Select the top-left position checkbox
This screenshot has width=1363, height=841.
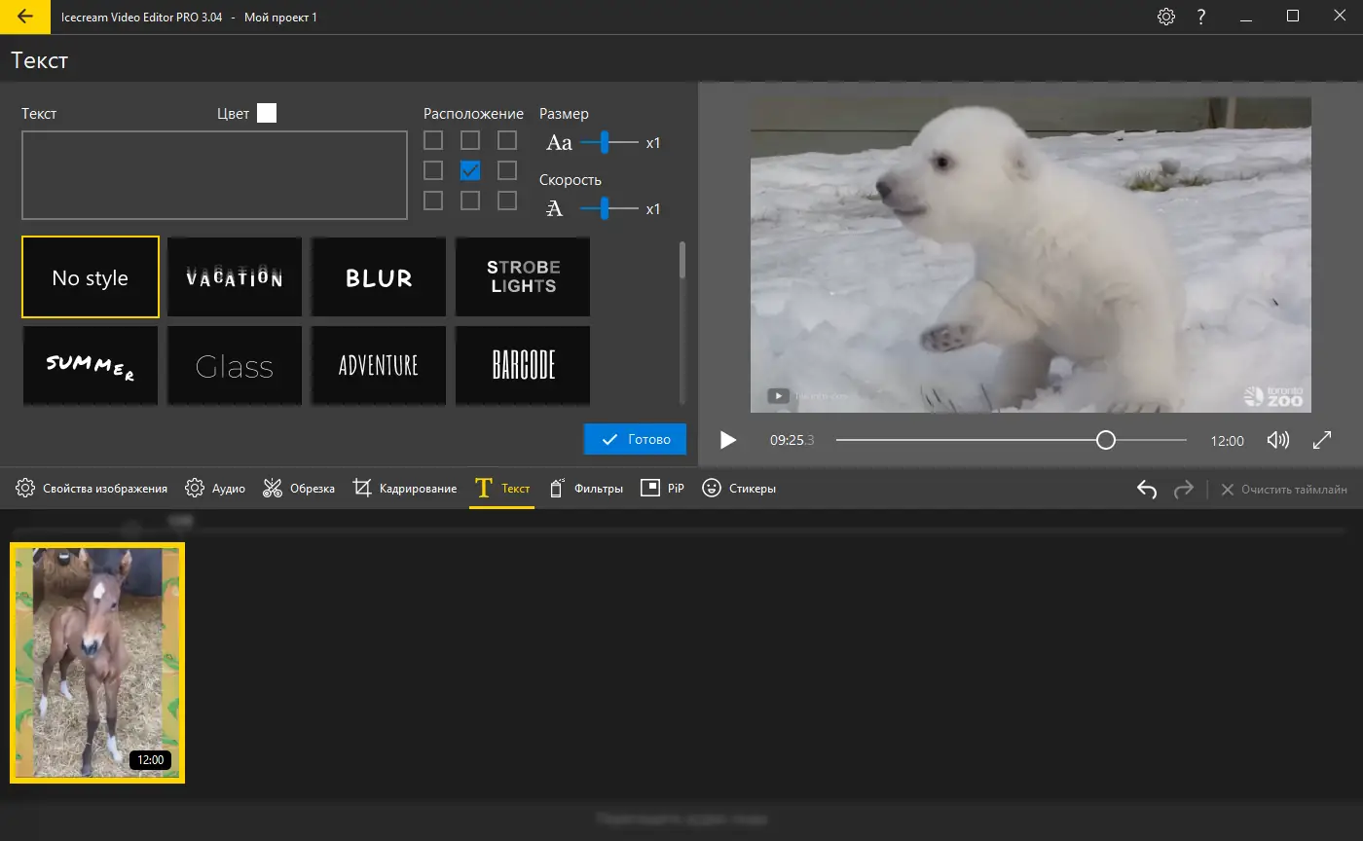(x=433, y=141)
